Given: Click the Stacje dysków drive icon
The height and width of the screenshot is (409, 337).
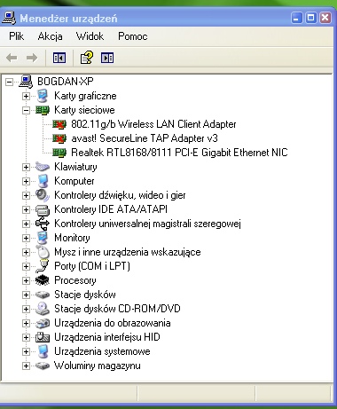Looking at the screenshot, I should coord(43,295).
